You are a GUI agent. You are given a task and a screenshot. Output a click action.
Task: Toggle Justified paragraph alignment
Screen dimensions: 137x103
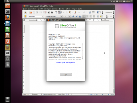tap(94, 16)
